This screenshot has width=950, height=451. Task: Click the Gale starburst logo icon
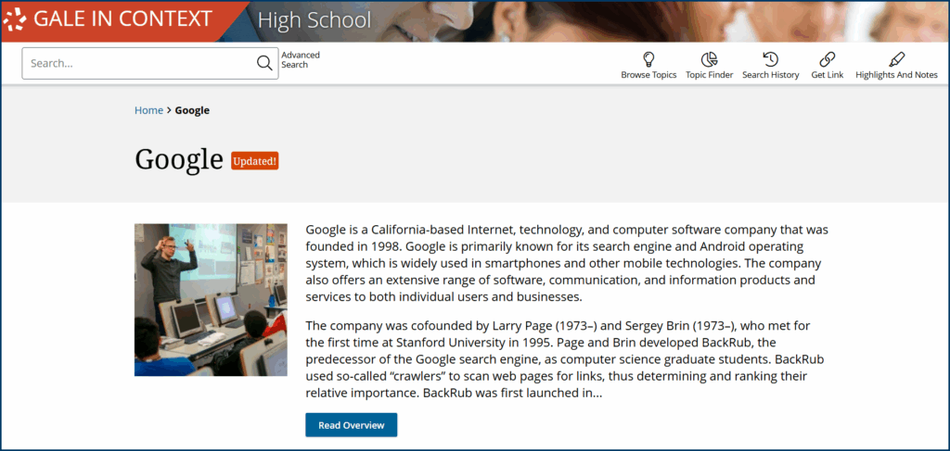(16, 20)
